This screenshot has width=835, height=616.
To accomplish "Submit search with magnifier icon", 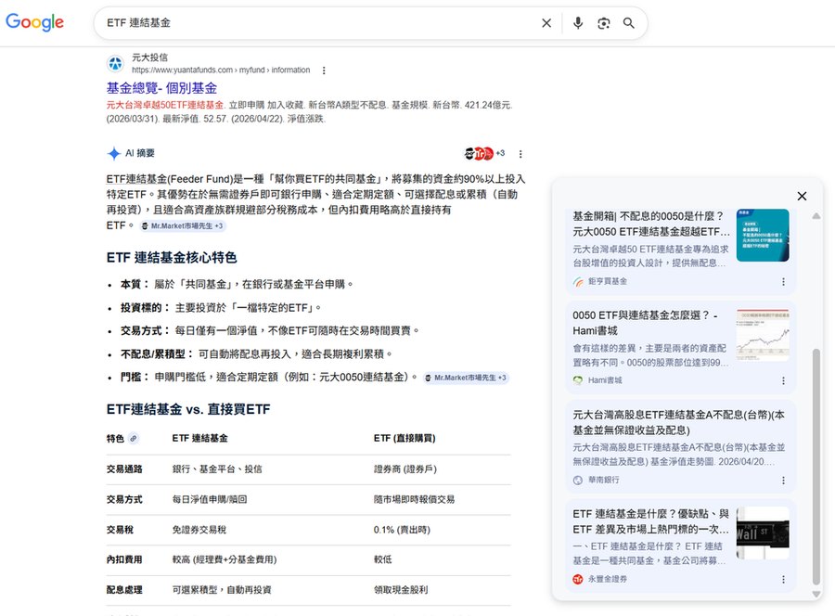I will point(629,23).
